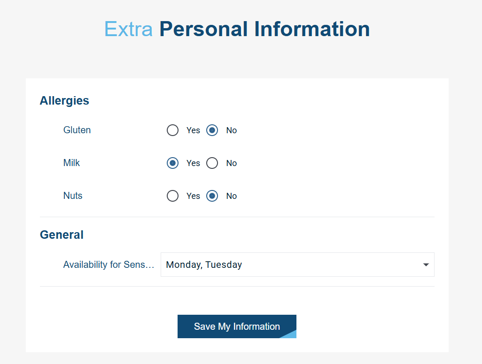This screenshot has width=482, height=364.
Task: Click the Gluten allergy label
Action: (77, 130)
